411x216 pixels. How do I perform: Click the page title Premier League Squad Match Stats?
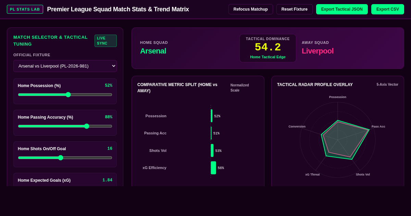[x=118, y=9]
